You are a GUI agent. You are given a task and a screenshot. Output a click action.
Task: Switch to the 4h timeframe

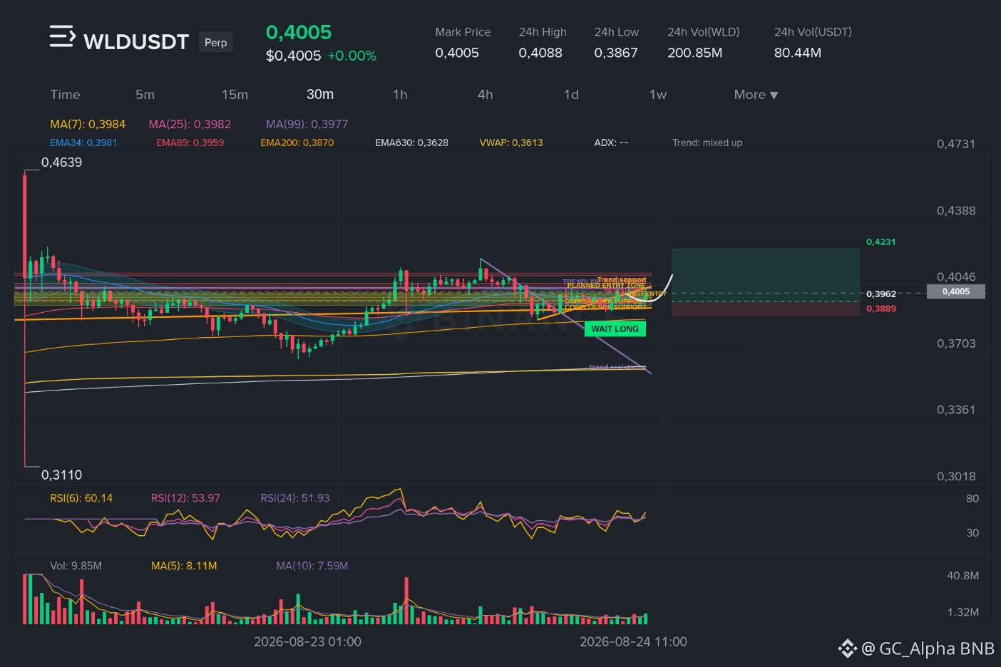[486, 95]
